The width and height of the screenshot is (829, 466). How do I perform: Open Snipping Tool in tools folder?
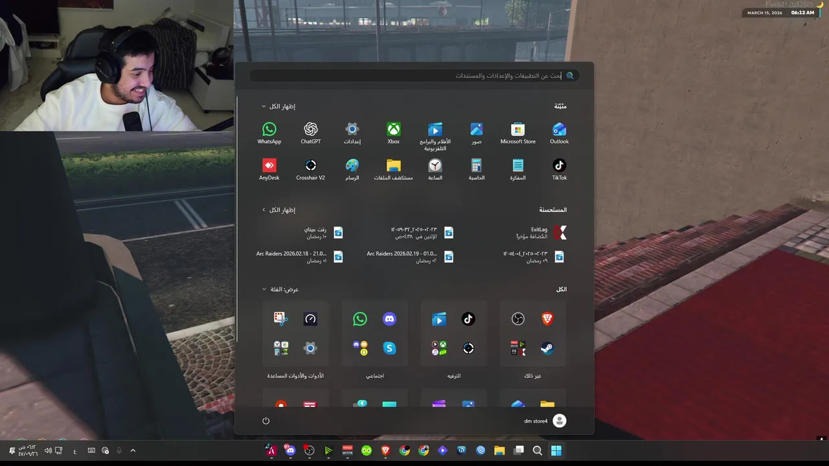click(280, 319)
